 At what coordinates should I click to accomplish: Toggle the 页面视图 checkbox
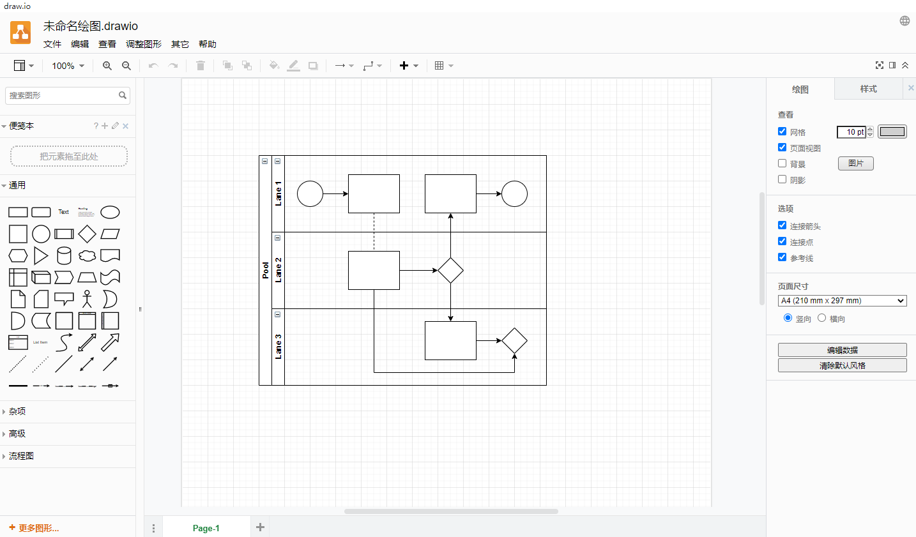click(x=782, y=147)
